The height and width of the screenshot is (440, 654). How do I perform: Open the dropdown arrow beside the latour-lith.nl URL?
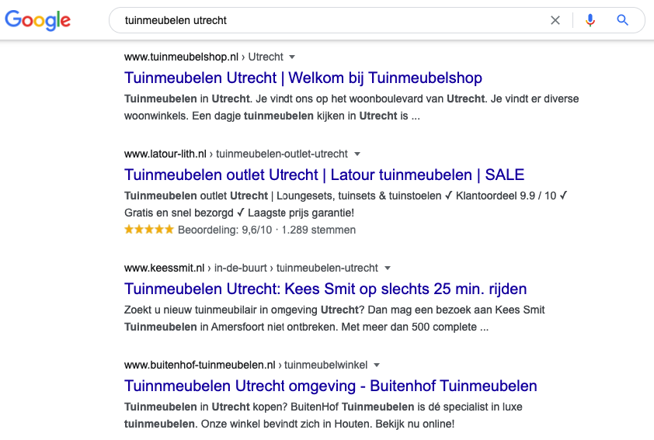click(x=357, y=154)
